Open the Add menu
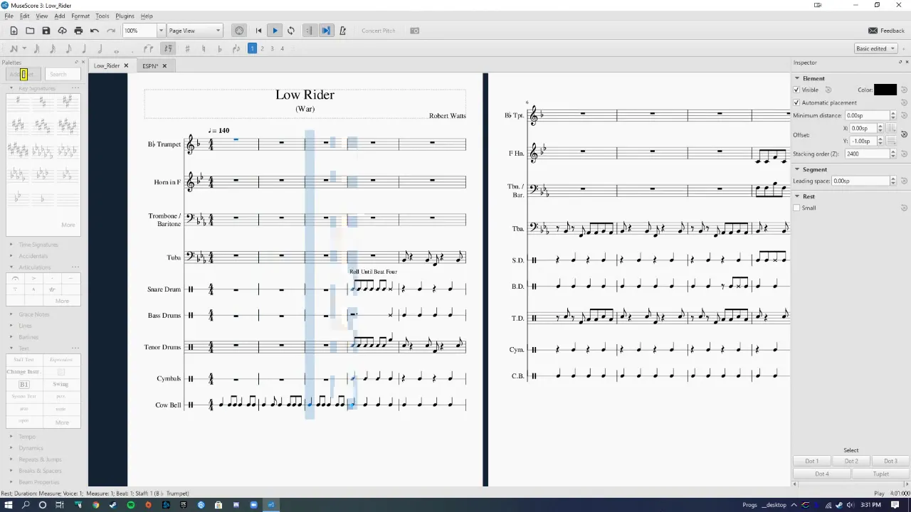Screen dimensions: 911x512 pyautogui.click(x=60, y=16)
